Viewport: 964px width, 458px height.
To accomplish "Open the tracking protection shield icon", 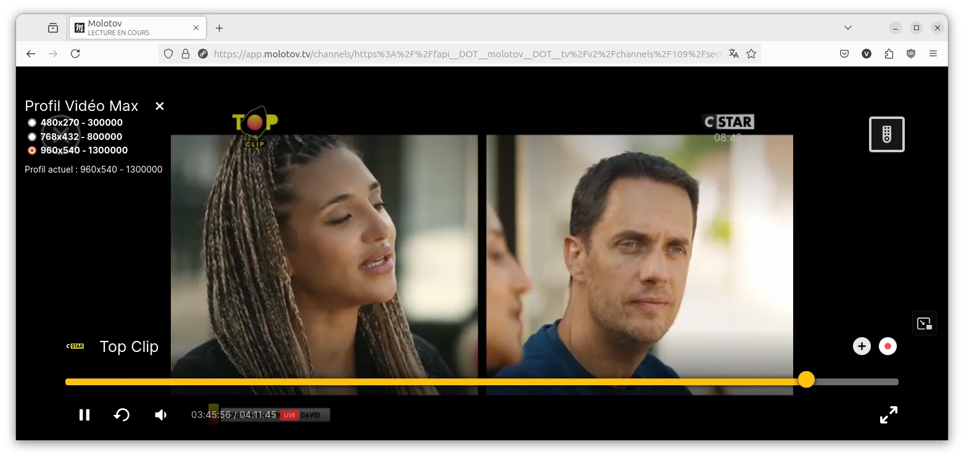I will click(x=168, y=54).
